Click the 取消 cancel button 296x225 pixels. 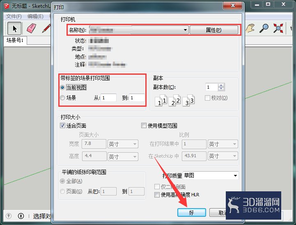218,213
